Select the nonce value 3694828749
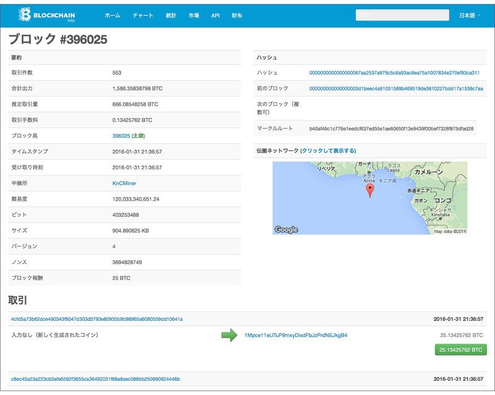 click(127, 262)
